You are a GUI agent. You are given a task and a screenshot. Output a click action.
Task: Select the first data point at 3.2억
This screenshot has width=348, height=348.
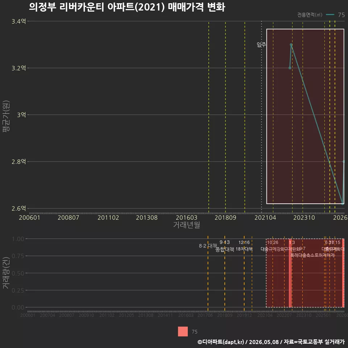[290, 68]
